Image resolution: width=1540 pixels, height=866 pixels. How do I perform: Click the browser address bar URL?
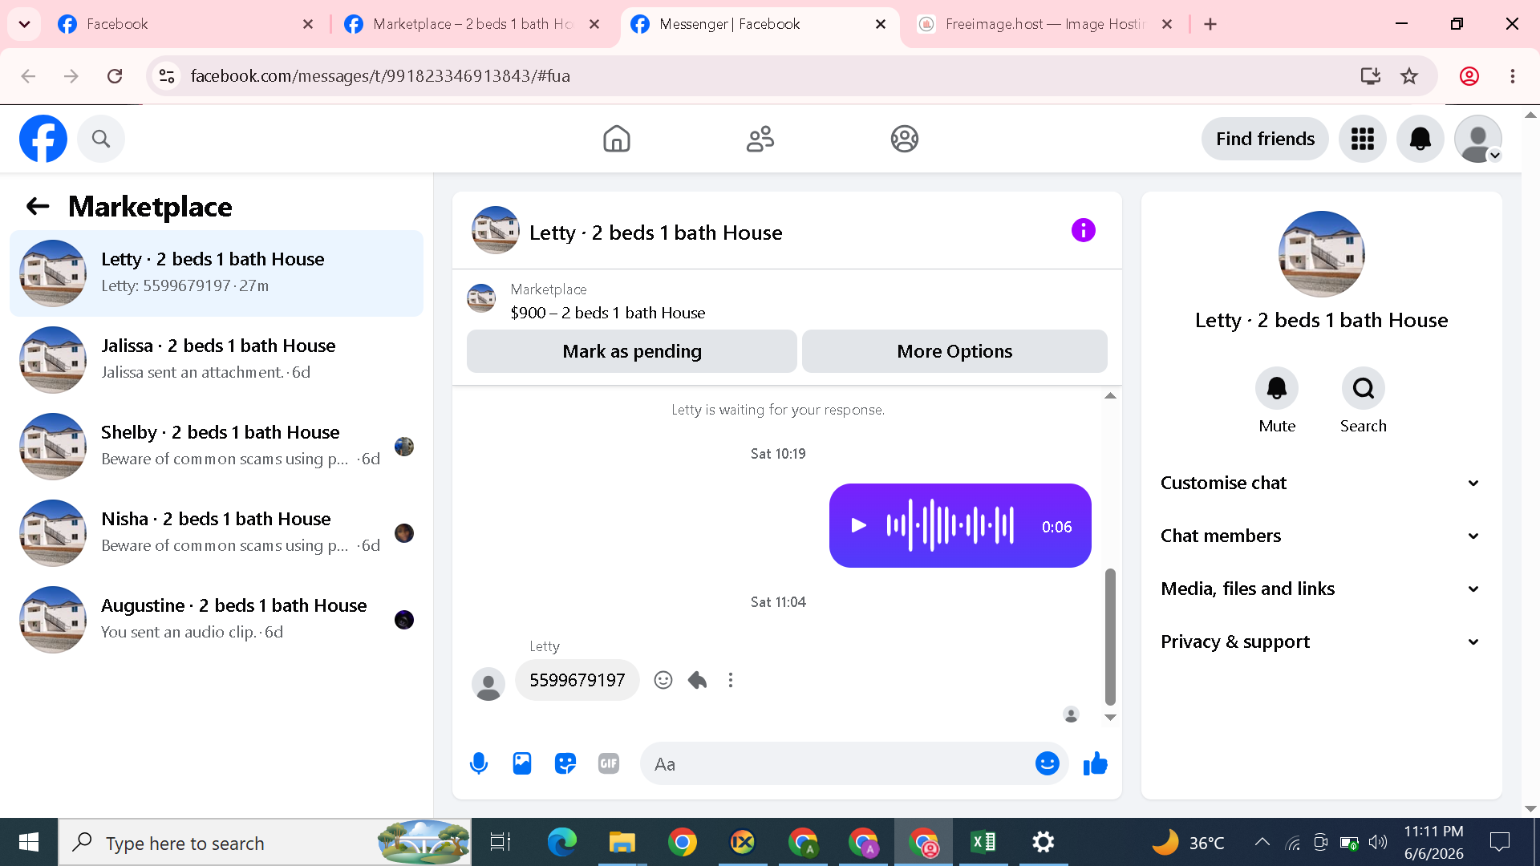click(380, 76)
